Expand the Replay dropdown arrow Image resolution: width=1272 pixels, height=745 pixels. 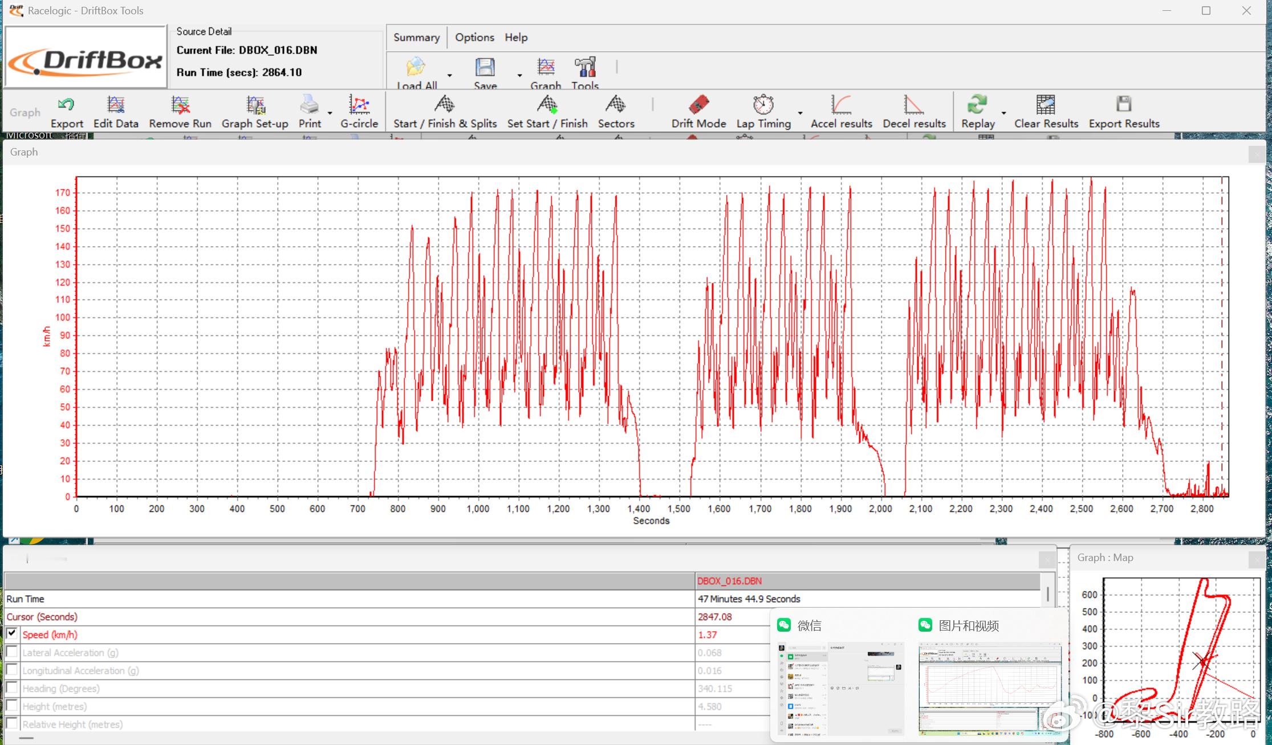[x=1003, y=113]
